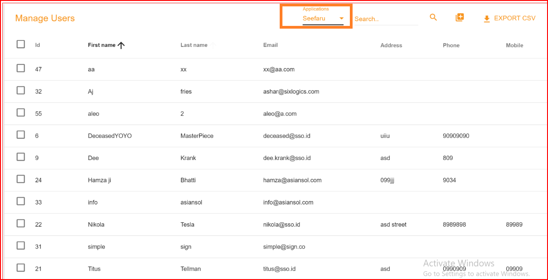The height and width of the screenshot is (280, 548).
Task: Click the email xx@aa.com
Action: click(x=279, y=70)
